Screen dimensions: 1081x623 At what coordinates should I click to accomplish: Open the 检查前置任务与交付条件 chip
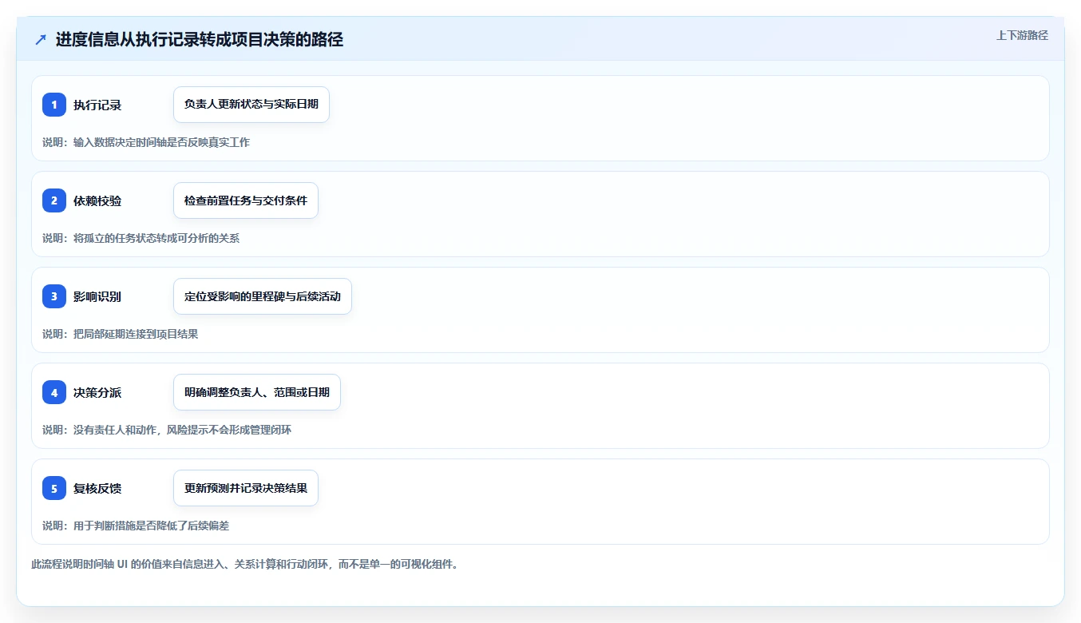[246, 200]
